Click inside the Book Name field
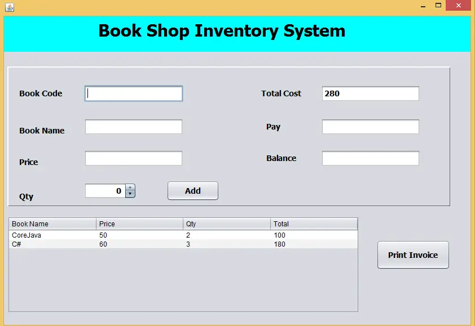Viewport: 475px width, 326px height. coord(133,126)
